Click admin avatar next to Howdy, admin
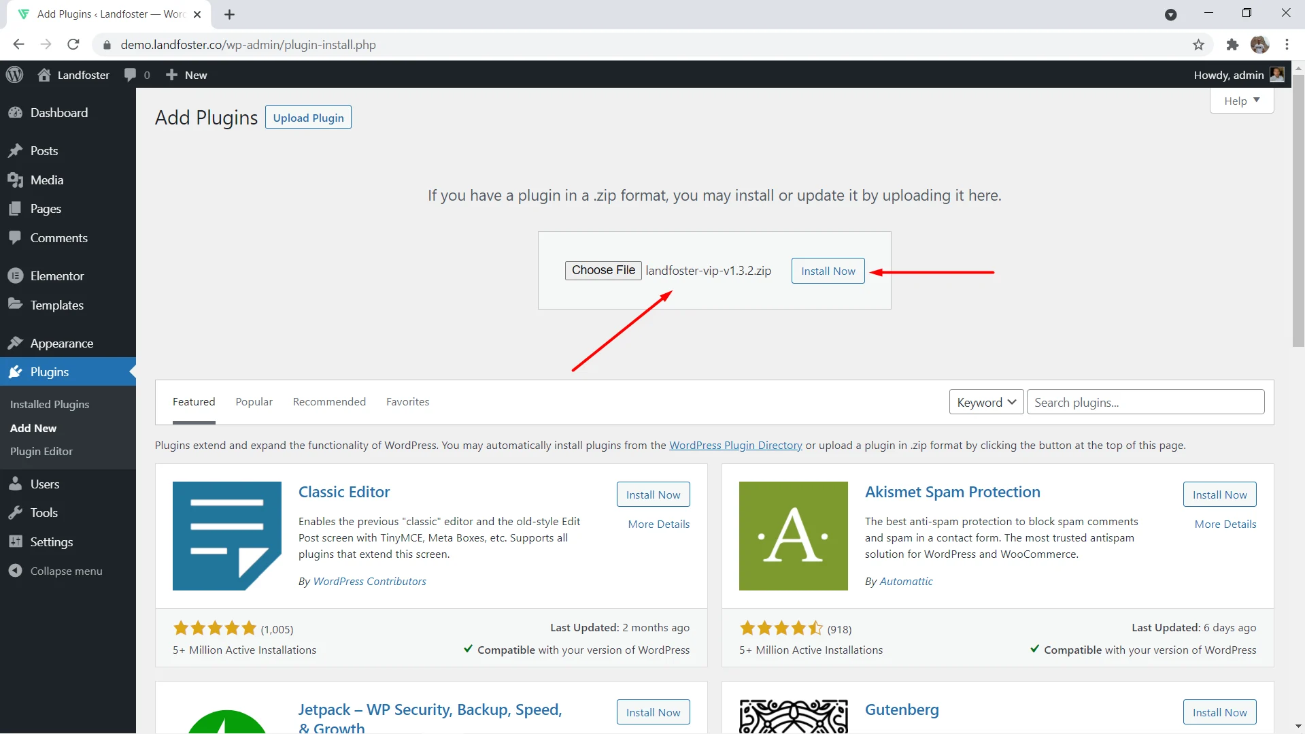Screen dimensions: 1305x734 pyautogui.click(x=1277, y=75)
